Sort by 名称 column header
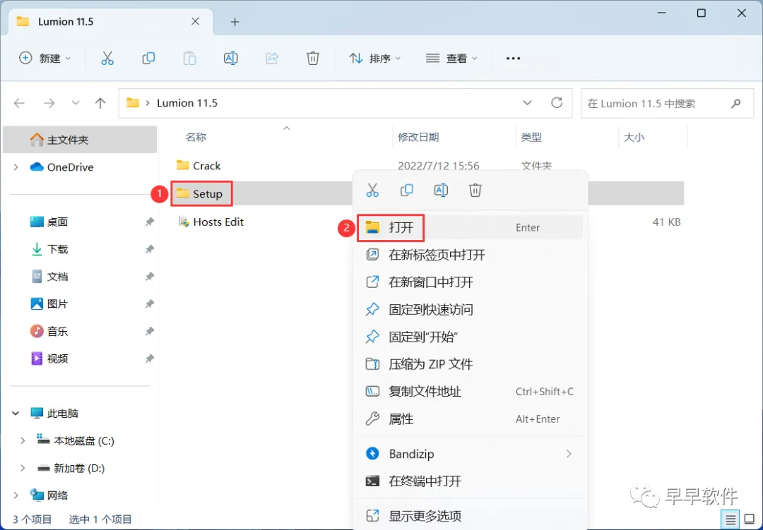Image resolution: width=763 pixels, height=530 pixels. tap(196, 137)
